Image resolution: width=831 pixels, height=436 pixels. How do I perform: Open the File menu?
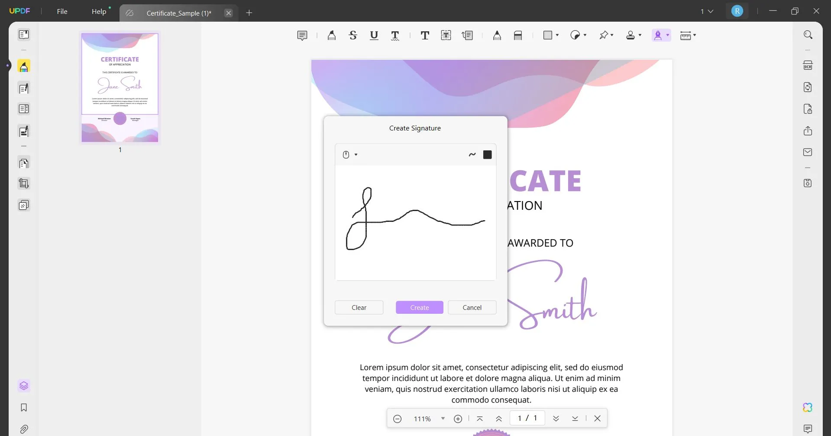62,12
